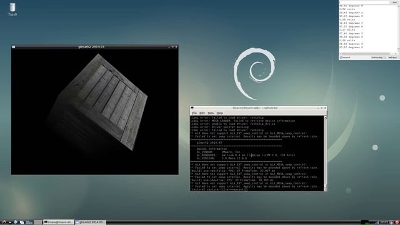Image resolution: width=400 pixels, height=225 pixels.
Task: Click the clock in the taskbar
Action: pos(384,222)
